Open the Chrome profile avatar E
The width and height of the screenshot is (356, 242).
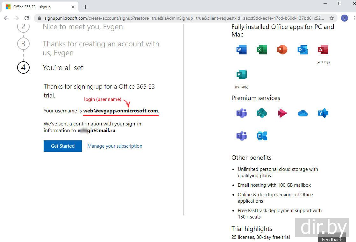tap(345, 18)
